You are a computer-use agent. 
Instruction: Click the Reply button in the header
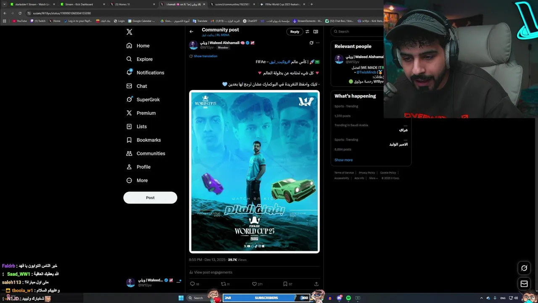295,32
